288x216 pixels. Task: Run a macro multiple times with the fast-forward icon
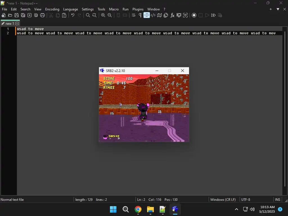click(213, 15)
